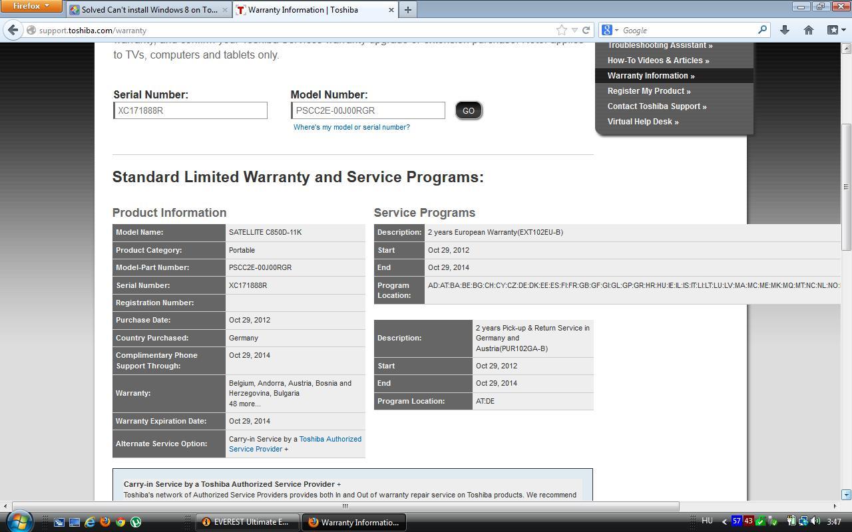
Task: Go back with the browser back arrow
Action: tap(13, 30)
